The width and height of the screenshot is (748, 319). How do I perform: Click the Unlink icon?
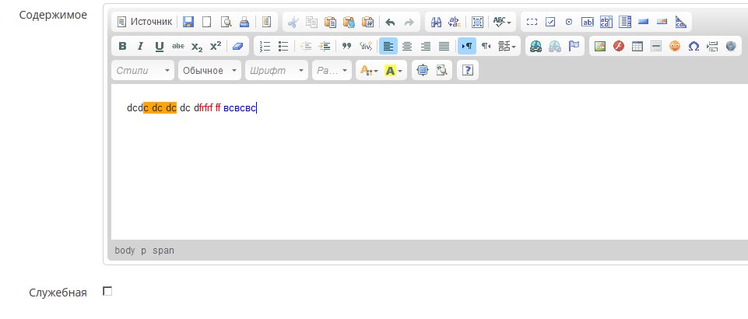click(555, 46)
